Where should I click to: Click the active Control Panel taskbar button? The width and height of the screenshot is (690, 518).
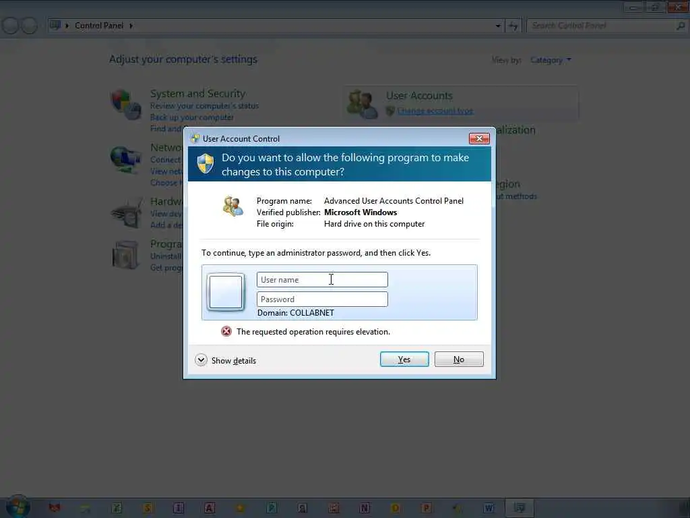pyautogui.click(x=520, y=508)
